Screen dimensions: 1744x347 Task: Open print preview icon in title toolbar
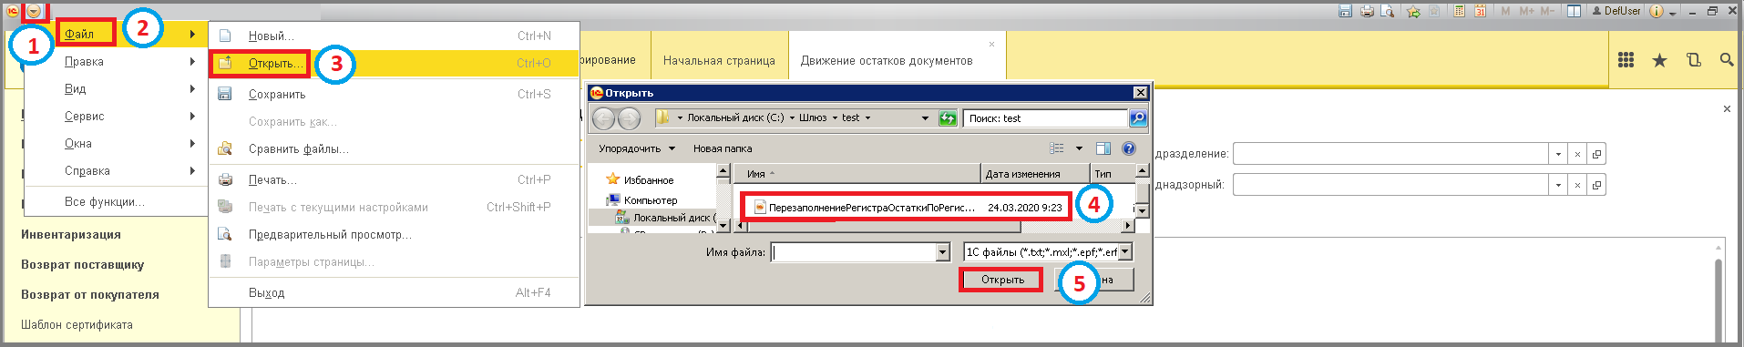click(x=1388, y=11)
